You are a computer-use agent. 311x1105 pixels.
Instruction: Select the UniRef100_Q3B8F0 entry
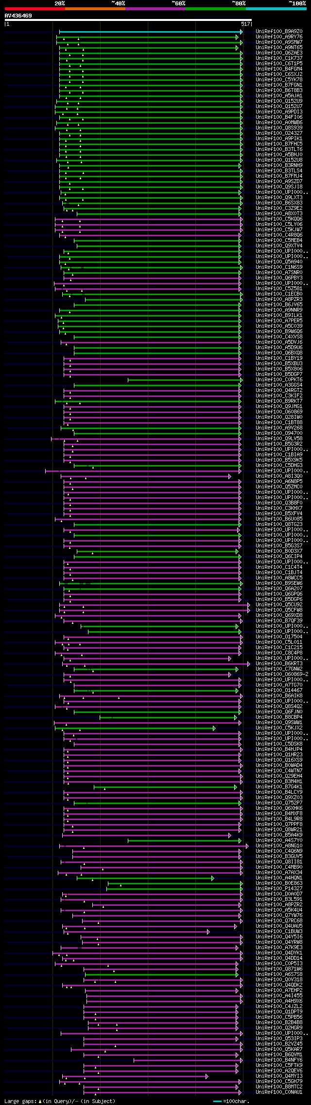pyautogui.click(x=279, y=503)
